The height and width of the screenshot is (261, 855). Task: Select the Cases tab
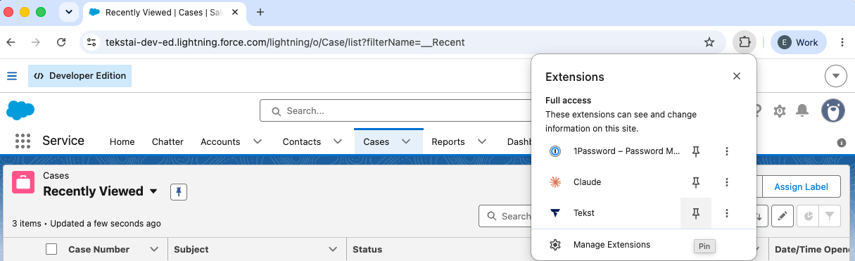pos(376,141)
